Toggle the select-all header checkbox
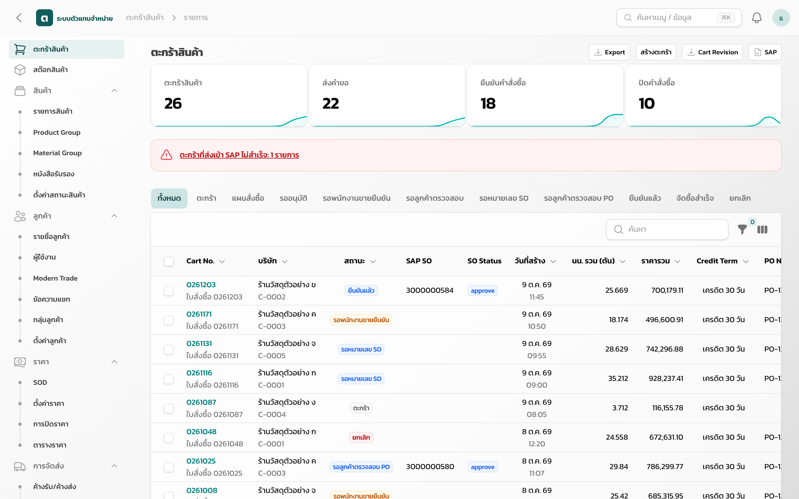The image size is (799, 499). 169,261
